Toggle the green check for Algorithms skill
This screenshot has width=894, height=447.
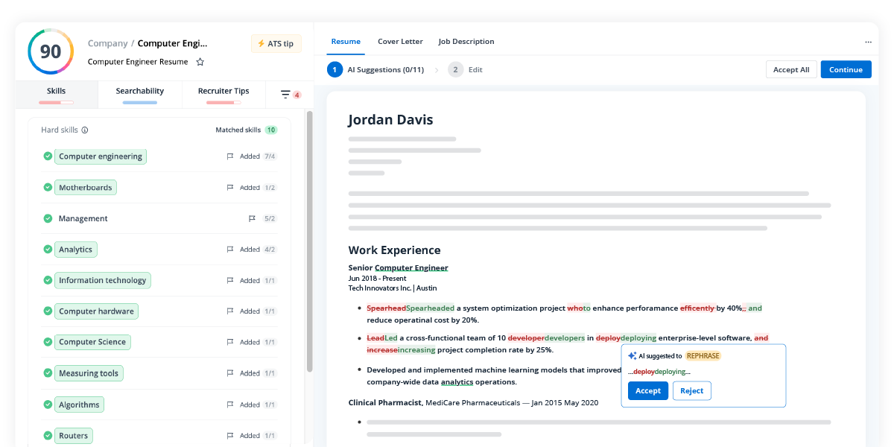48,405
